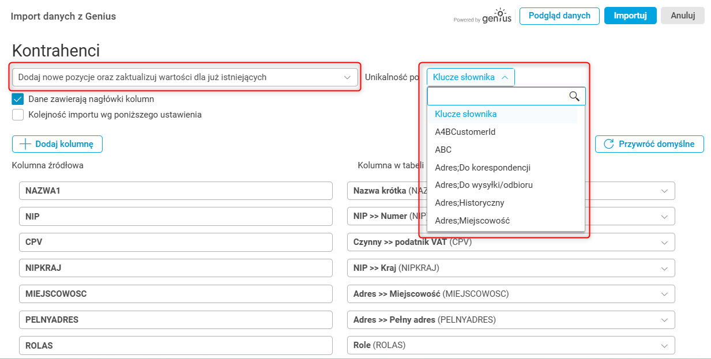Uncheck Dane zawierają nagłówki kolumn
711x359 pixels.
[17, 99]
